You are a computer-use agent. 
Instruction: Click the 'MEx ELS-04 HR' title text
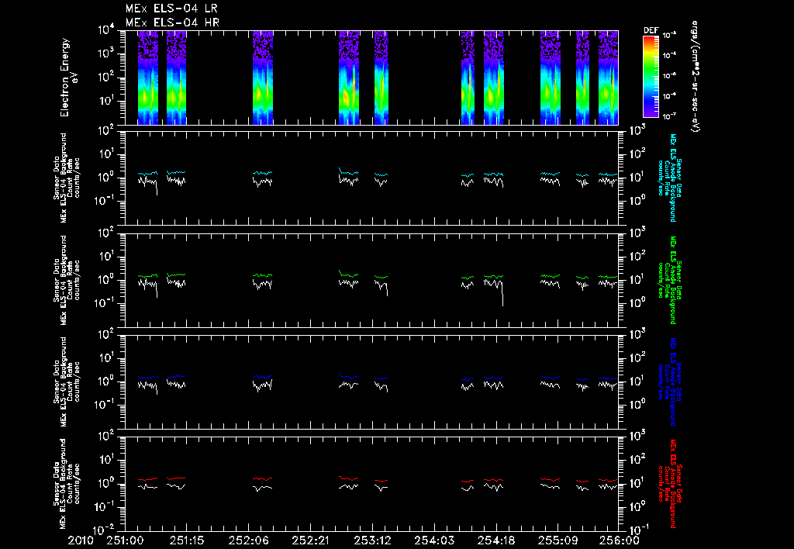point(172,22)
